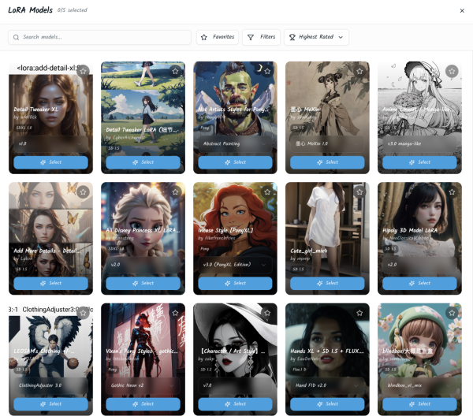Select the Add More Details model

[50, 283]
